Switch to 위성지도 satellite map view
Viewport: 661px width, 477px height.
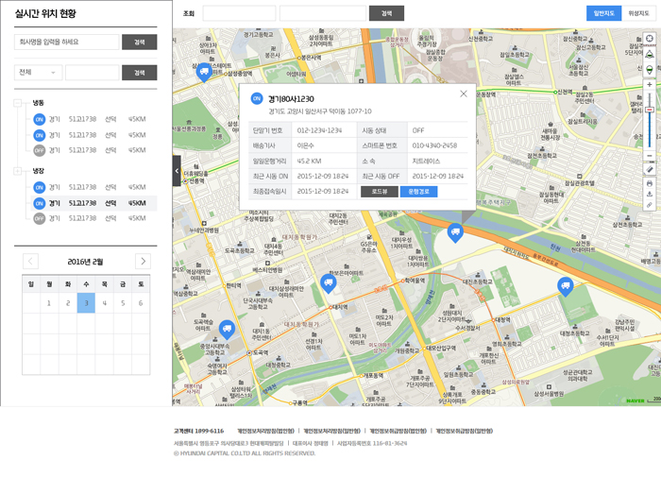coord(638,13)
